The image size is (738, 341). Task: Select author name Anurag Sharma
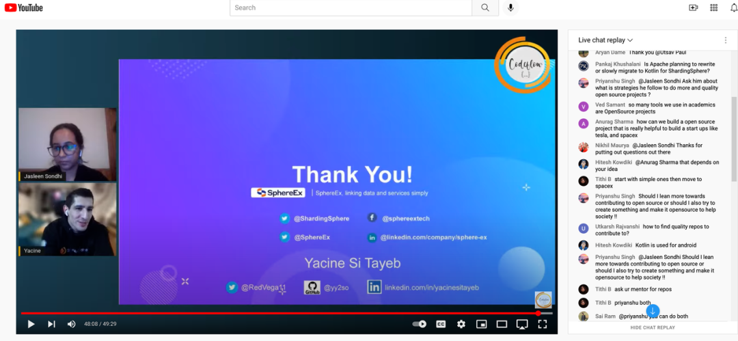coord(614,122)
